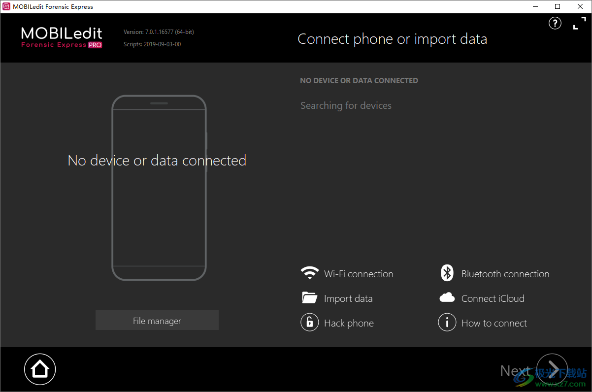
Task: Click the Hack phone padlock icon
Action: coord(310,323)
